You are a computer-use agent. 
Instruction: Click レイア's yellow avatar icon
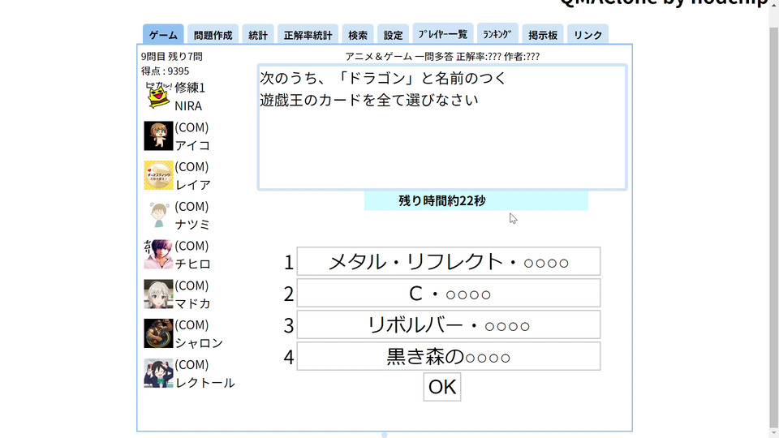[158, 175]
